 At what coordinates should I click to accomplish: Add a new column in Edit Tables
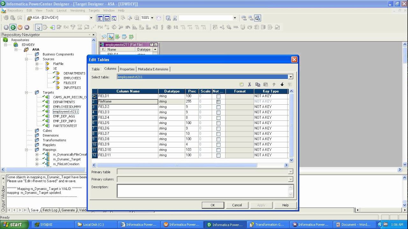(x=242, y=85)
